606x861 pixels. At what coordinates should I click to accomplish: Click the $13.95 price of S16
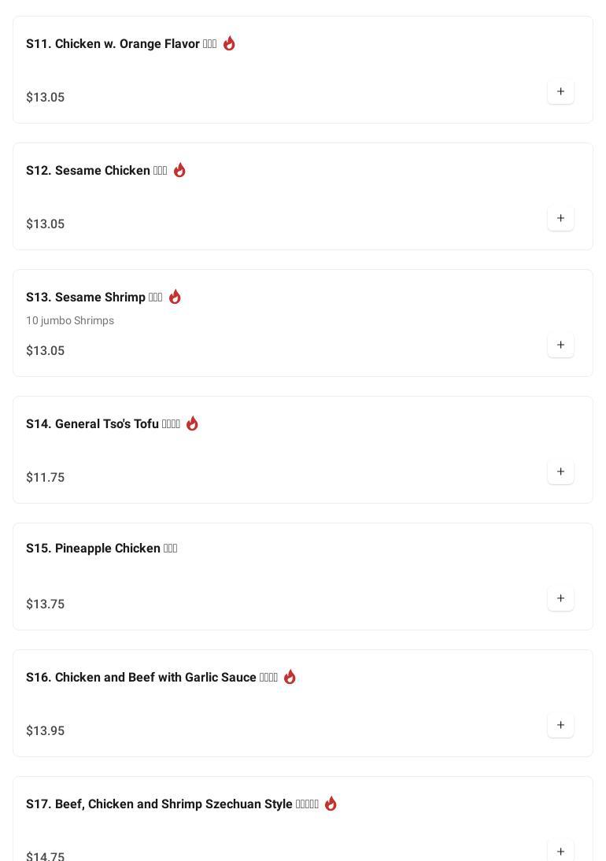tap(46, 731)
